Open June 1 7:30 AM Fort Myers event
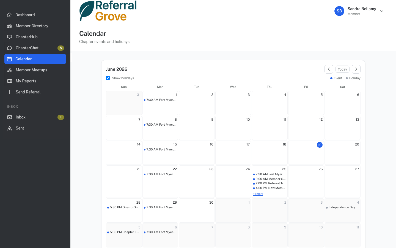 [x=160, y=100]
